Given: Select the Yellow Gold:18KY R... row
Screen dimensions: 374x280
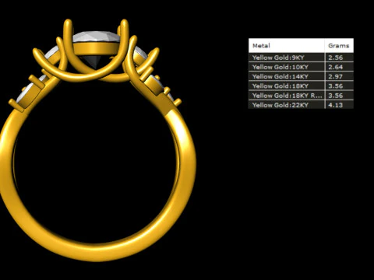Looking at the screenshot, I should (301, 96).
